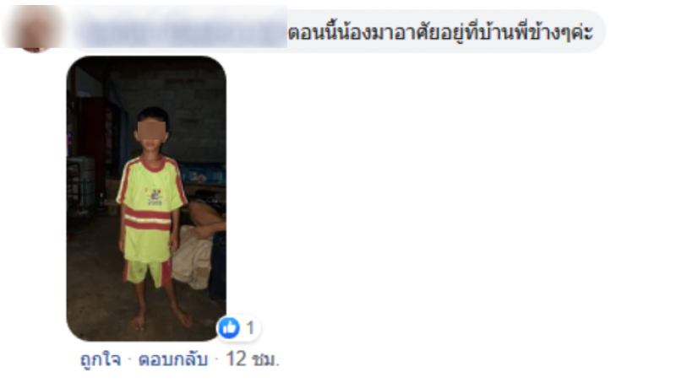View reaction count 1 beside the thumbs-up
The image size is (676, 383).
click(x=250, y=328)
